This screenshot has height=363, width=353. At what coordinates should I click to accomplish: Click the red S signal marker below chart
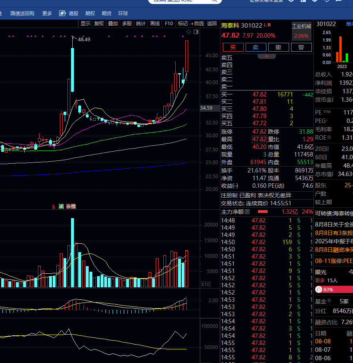[54, 207]
